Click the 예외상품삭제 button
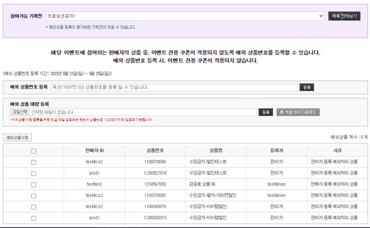 (17, 137)
